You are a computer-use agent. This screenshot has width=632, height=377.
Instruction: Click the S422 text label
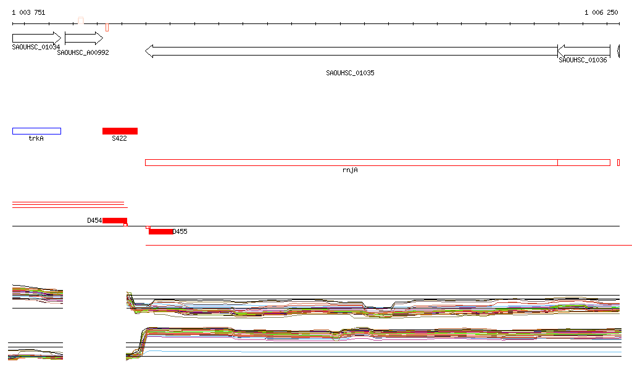[x=119, y=138]
